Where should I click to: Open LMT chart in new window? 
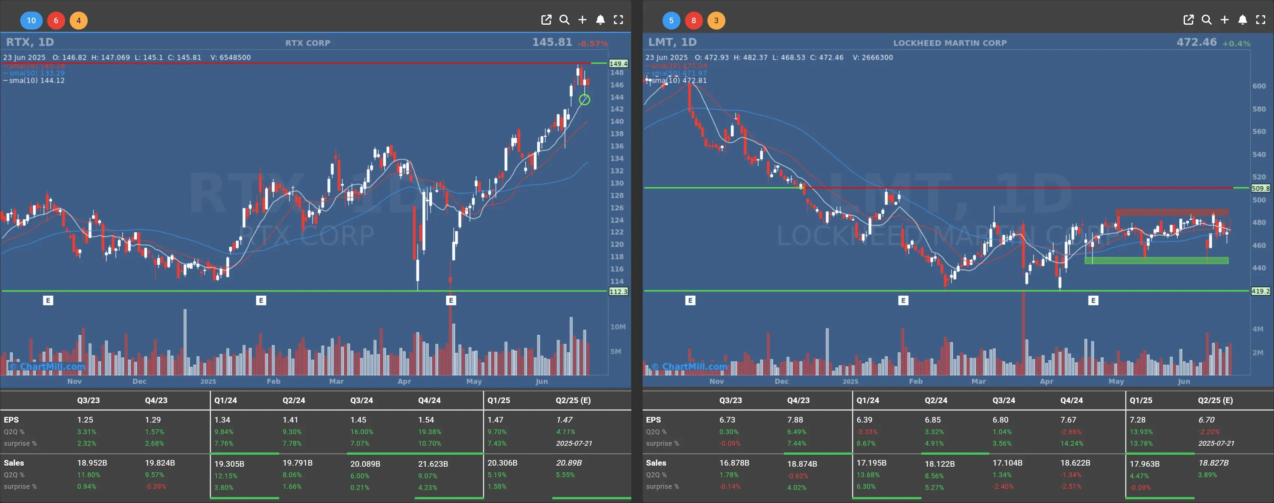pyautogui.click(x=1189, y=20)
